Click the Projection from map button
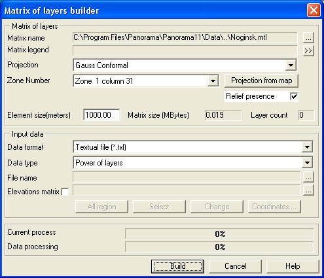Screen dimensions: 324x278 click(x=261, y=80)
